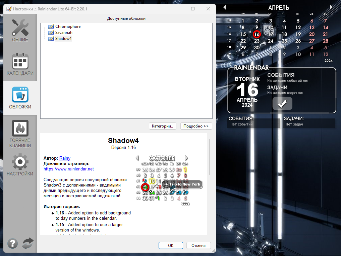Image resolution: width=341 pixels, height=256 pixels.
Task: Click the Rainlendar app icon in title bar
Action: coord(8,9)
